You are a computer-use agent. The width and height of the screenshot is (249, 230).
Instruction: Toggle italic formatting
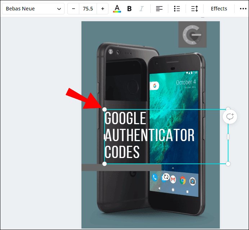tap(142, 9)
